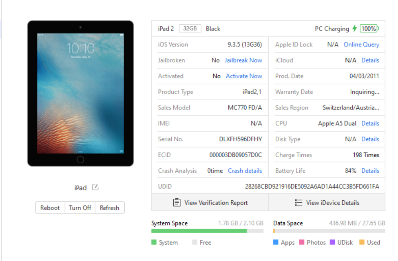Open View iDevice Details

tap(327, 202)
